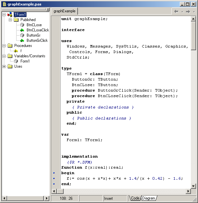Collapse the Procedures node
The image size is (198, 203).
point(4,46)
